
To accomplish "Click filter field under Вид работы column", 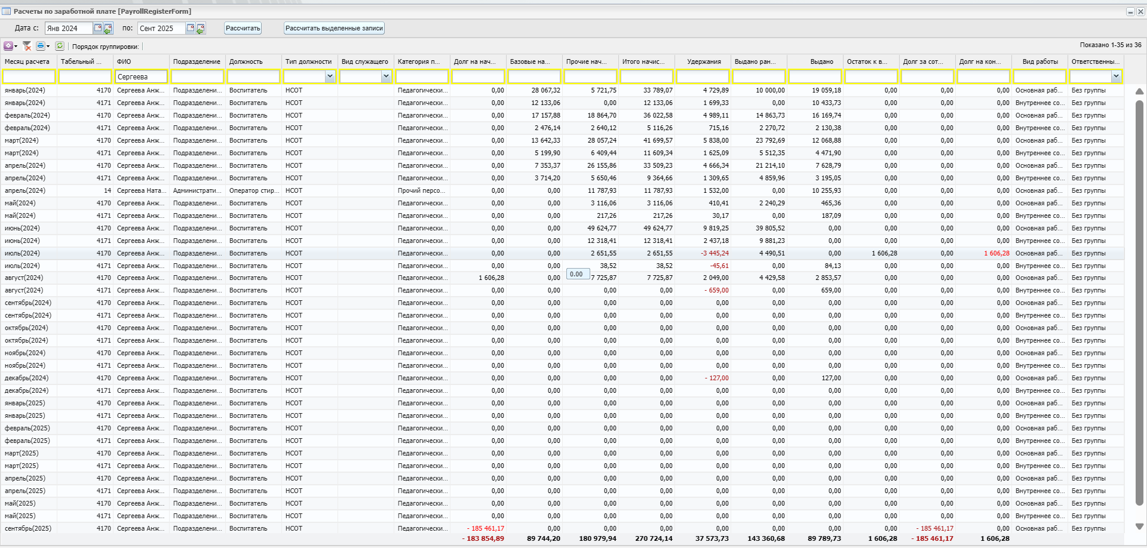I will 1039,76.
